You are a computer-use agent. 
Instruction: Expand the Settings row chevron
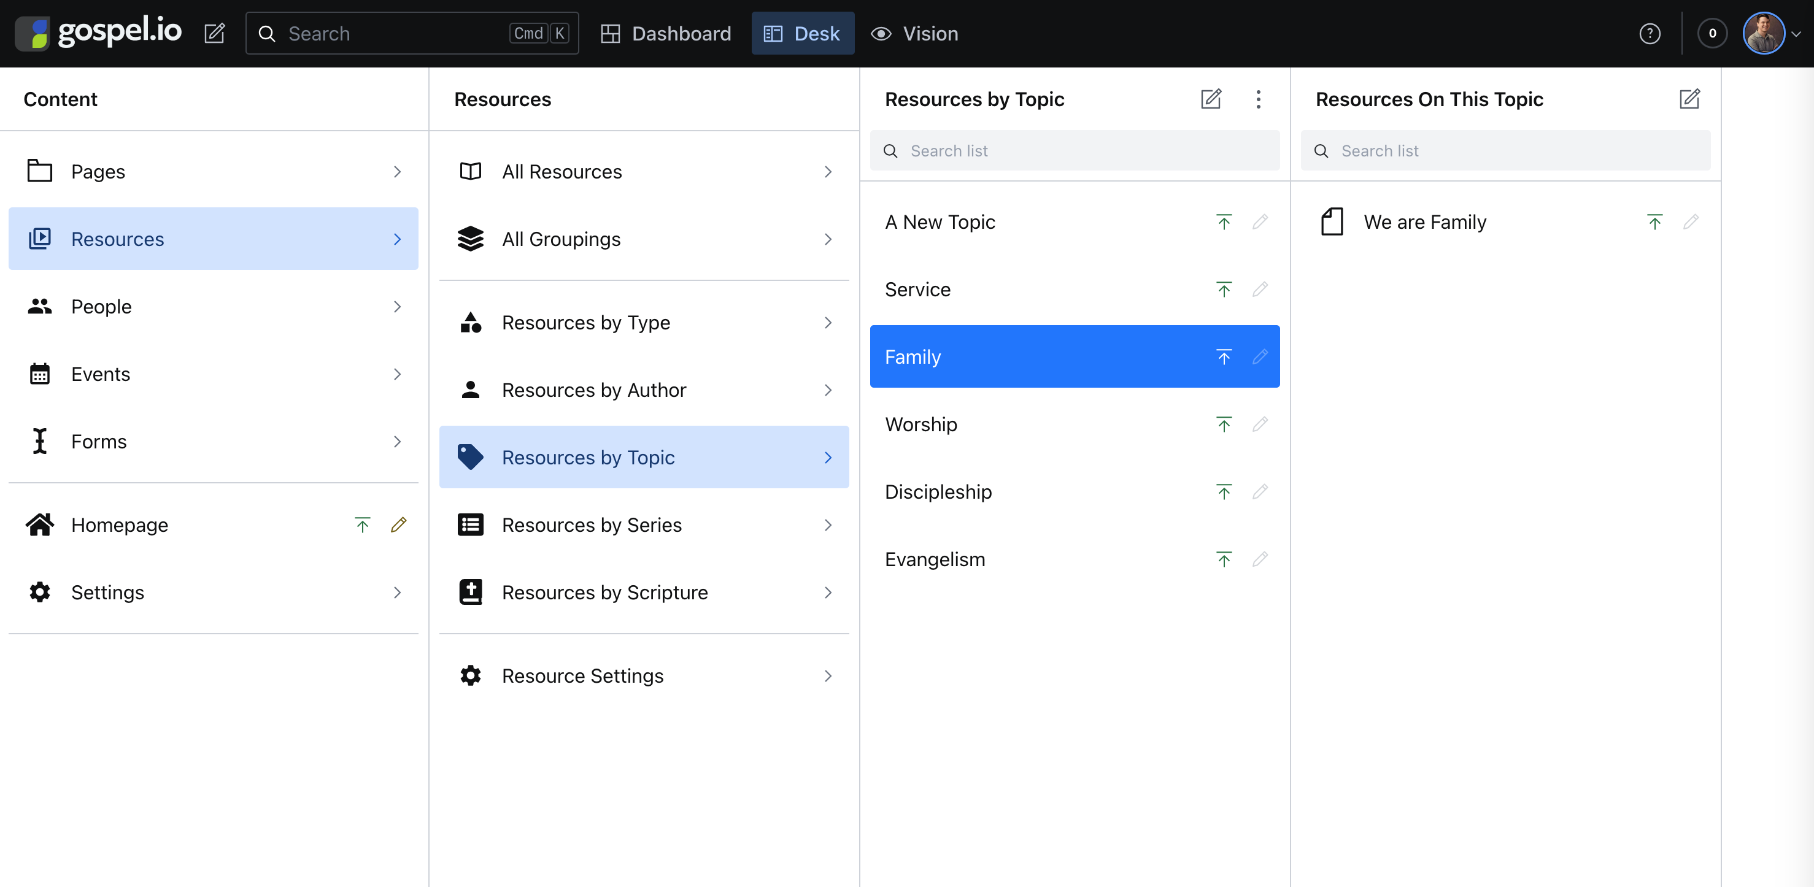pos(397,592)
